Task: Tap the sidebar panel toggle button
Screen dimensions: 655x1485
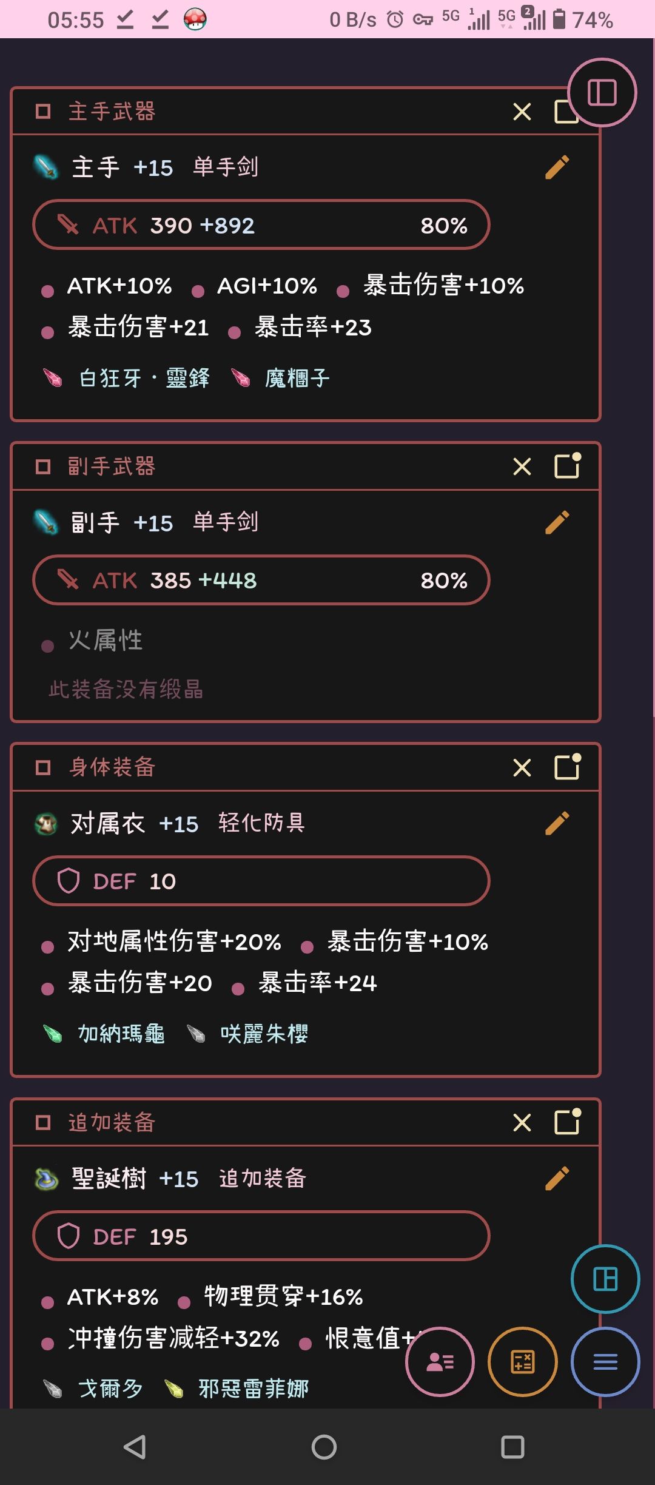Action: point(602,93)
